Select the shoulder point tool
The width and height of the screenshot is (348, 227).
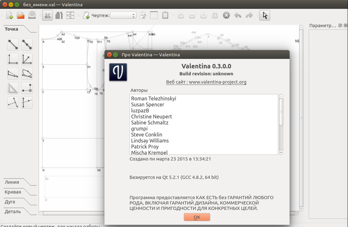(13, 74)
